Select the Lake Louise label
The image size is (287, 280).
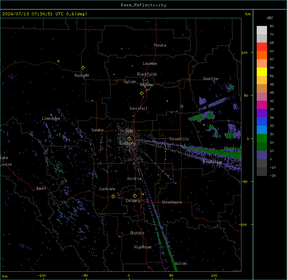pos(6,161)
